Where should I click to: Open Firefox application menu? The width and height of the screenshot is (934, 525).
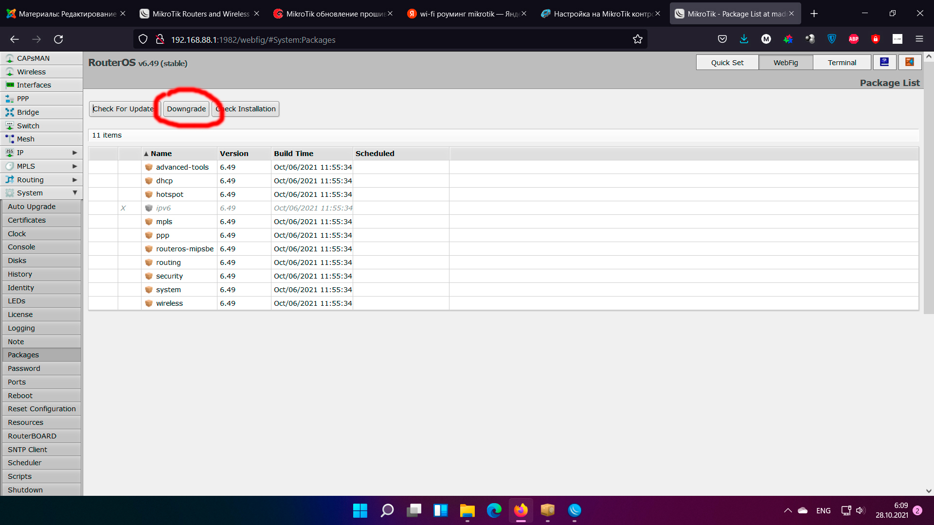[x=919, y=39]
